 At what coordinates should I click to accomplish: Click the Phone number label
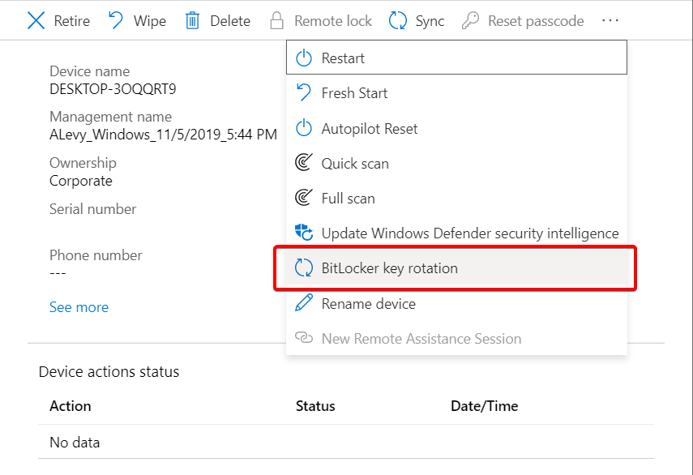(96, 255)
